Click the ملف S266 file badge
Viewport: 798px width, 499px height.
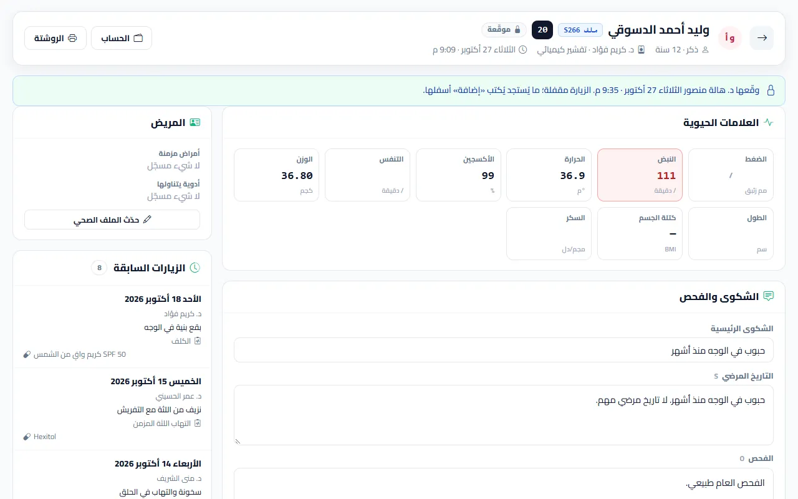click(x=580, y=29)
